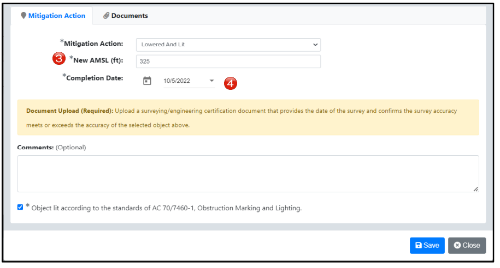Click the X circle icon in Close
The height and width of the screenshot is (268, 500).
click(x=457, y=246)
